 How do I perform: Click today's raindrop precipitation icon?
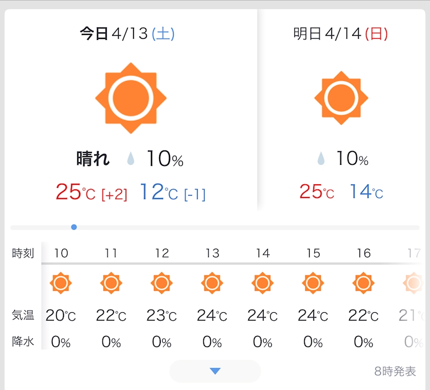coord(131,160)
